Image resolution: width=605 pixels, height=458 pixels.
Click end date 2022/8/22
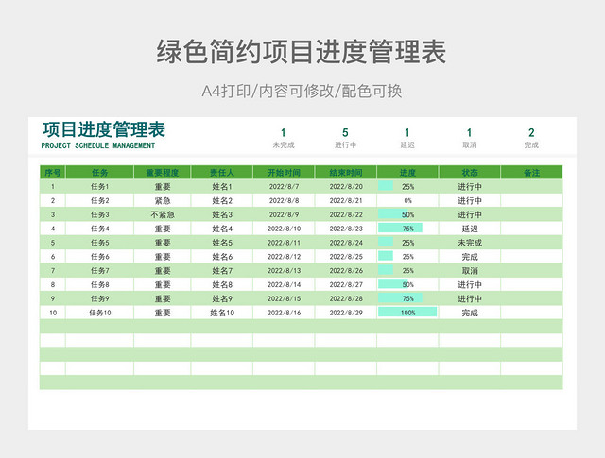(x=346, y=214)
